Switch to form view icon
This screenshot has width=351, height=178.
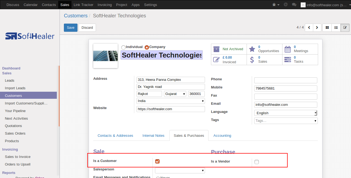[345, 28]
